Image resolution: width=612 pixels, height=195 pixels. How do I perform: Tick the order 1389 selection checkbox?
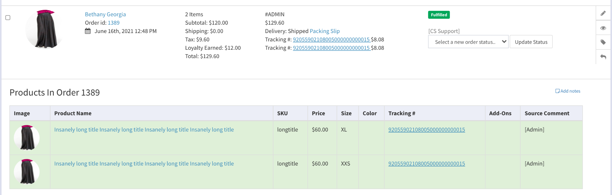click(x=8, y=18)
